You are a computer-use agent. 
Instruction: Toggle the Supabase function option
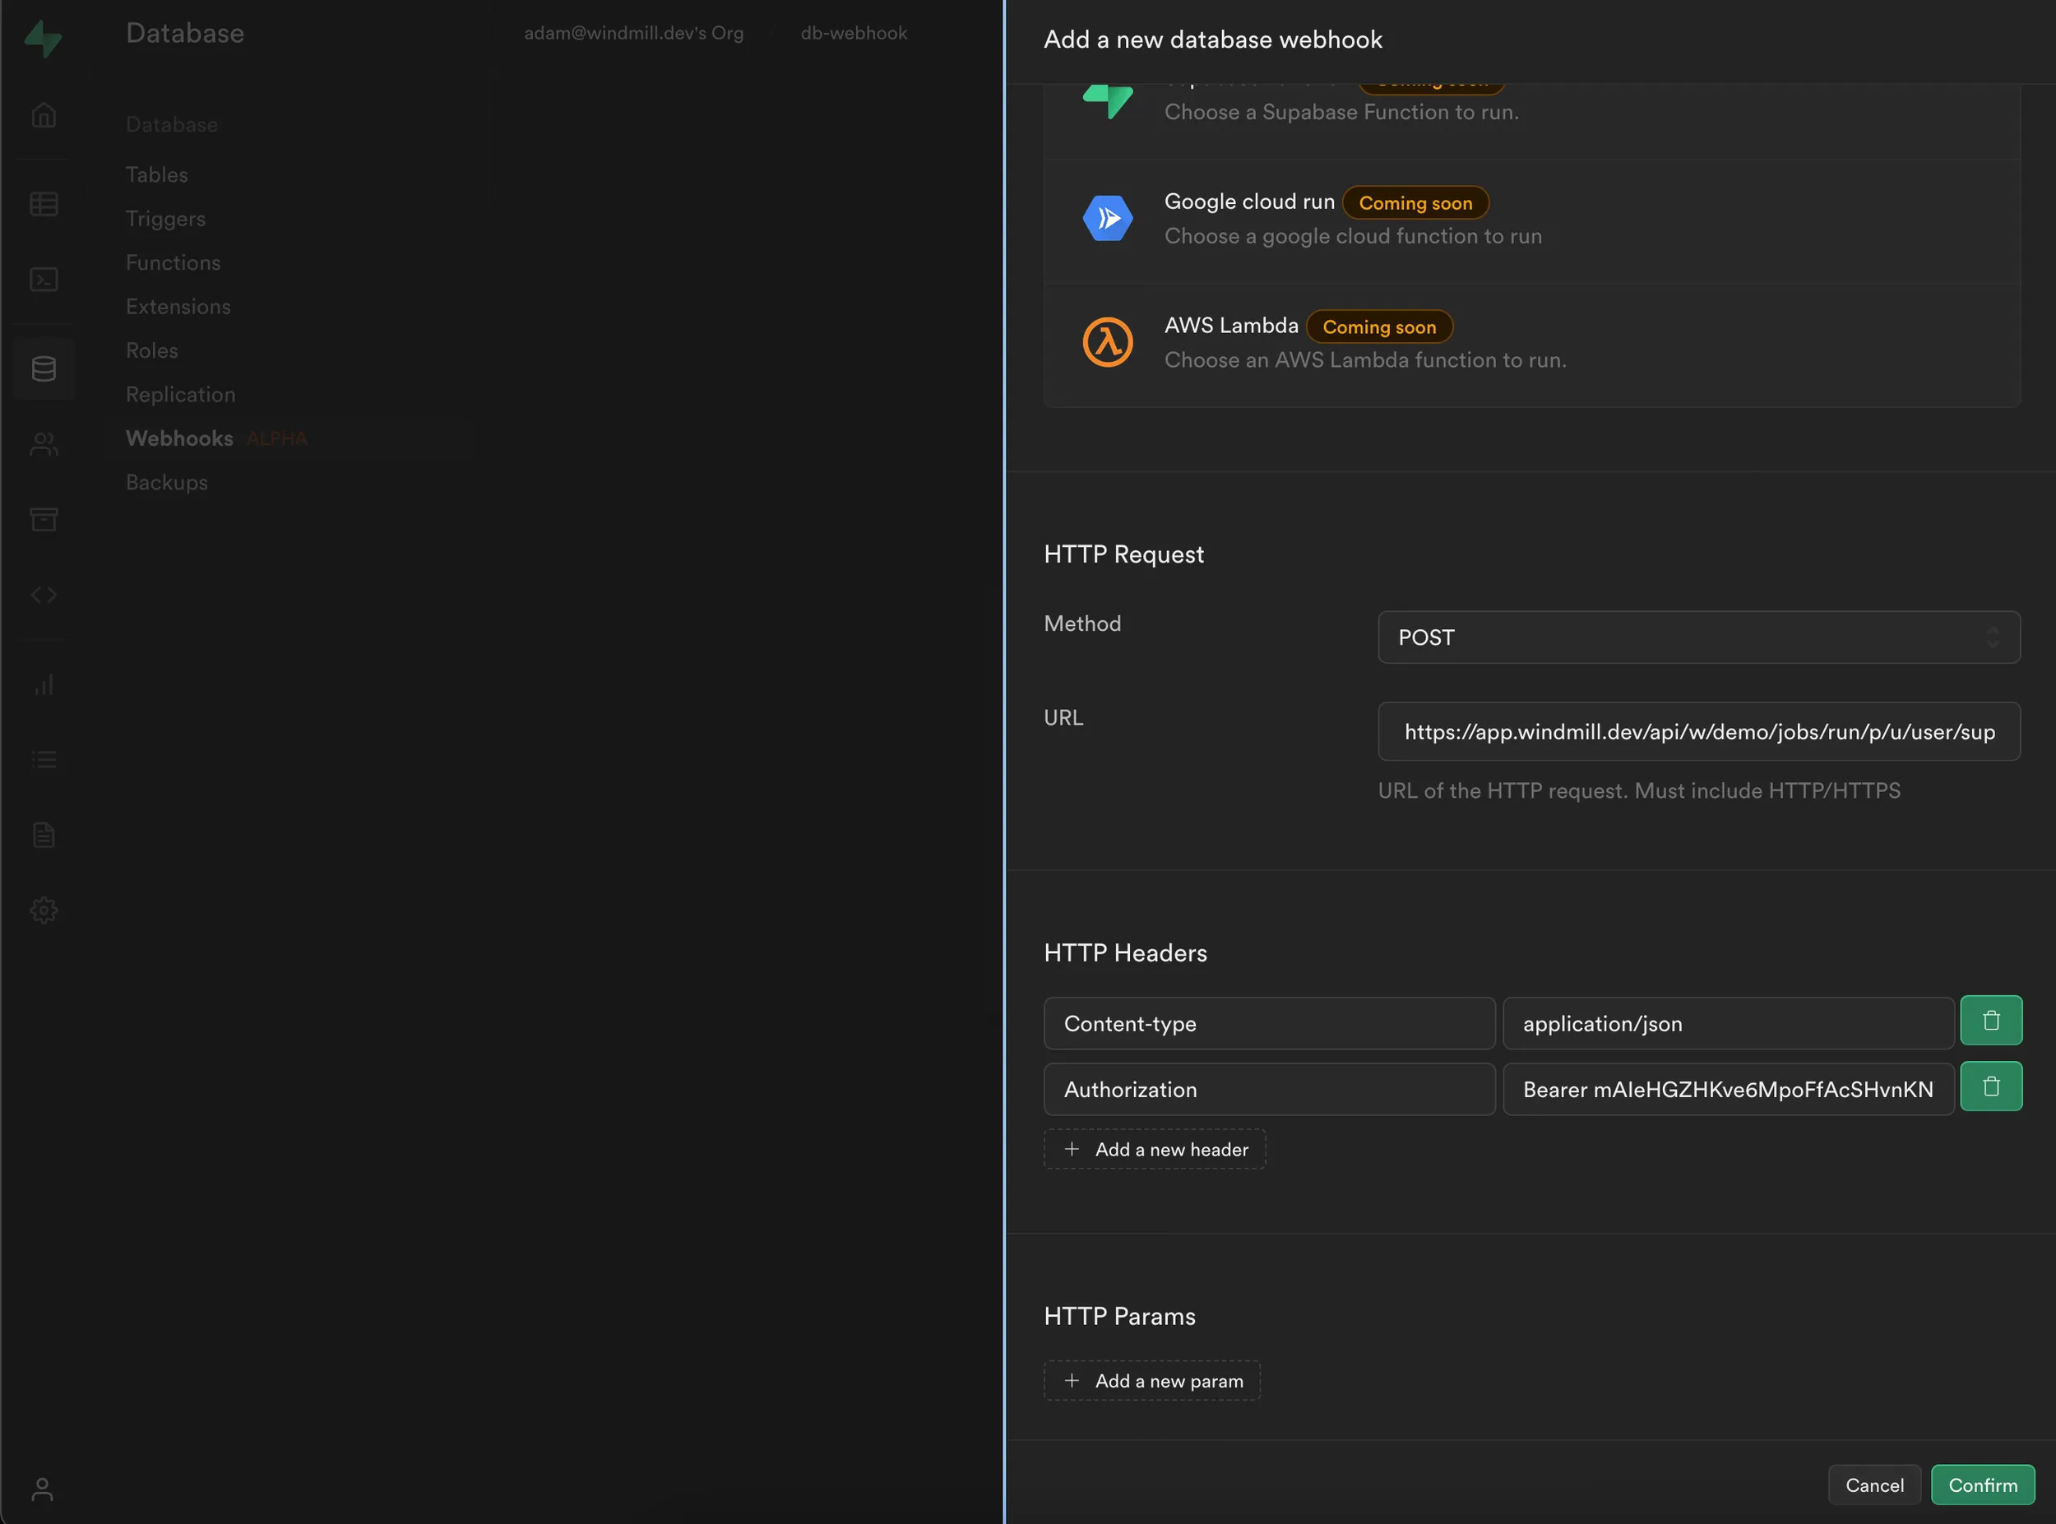1533,96
